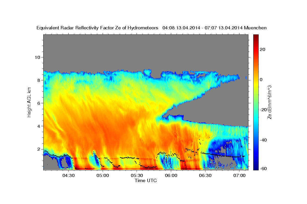Select the 'Time UTC' x-axis label

pyautogui.click(x=146, y=181)
